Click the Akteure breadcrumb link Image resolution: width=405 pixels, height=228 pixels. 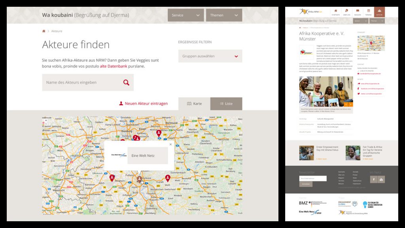pyautogui.click(x=57, y=31)
